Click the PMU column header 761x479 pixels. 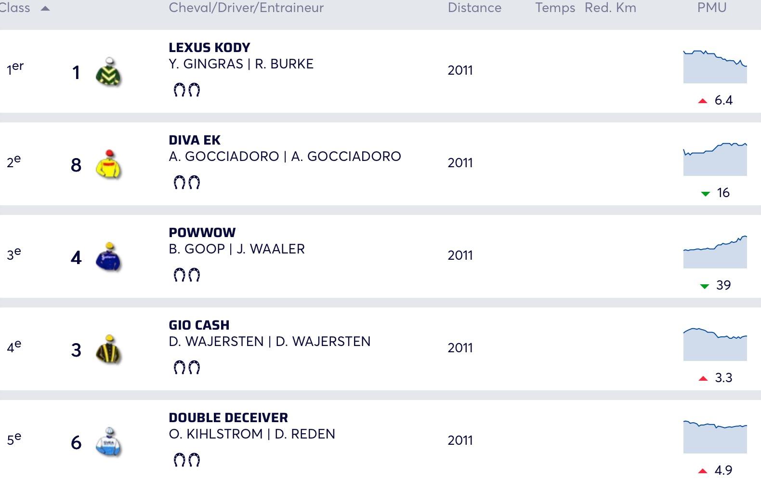click(711, 8)
